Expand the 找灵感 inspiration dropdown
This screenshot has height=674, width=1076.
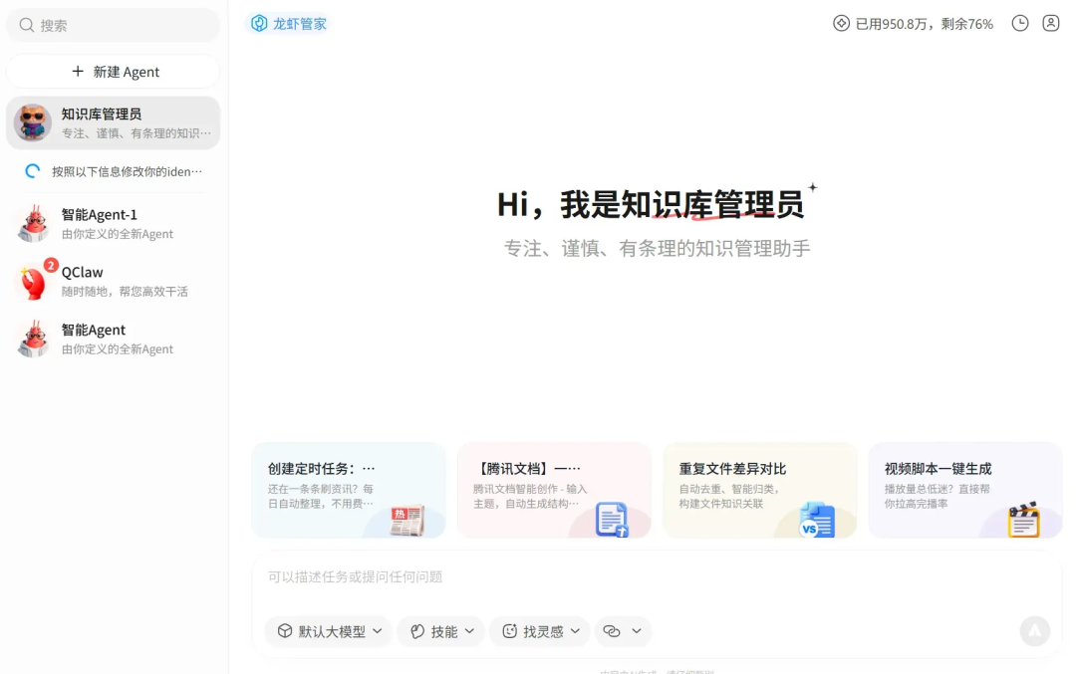(x=540, y=631)
